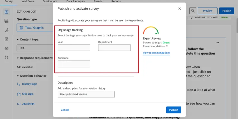Open the Survey flow sidebar icon
This screenshot has height=119, width=238.
coord(6,21)
